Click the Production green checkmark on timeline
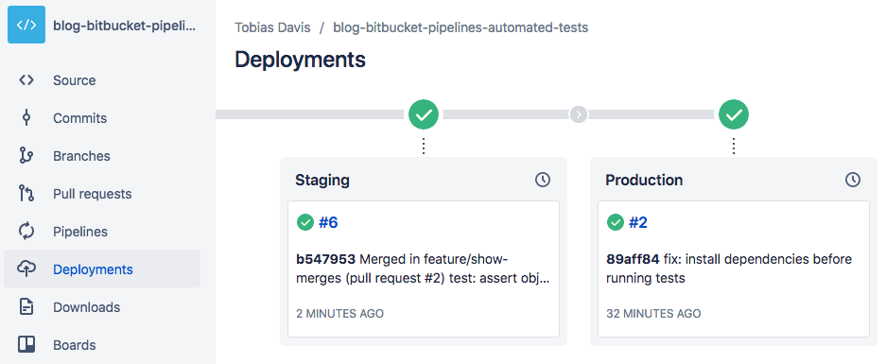This screenshot has height=364, width=886. (x=734, y=114)
